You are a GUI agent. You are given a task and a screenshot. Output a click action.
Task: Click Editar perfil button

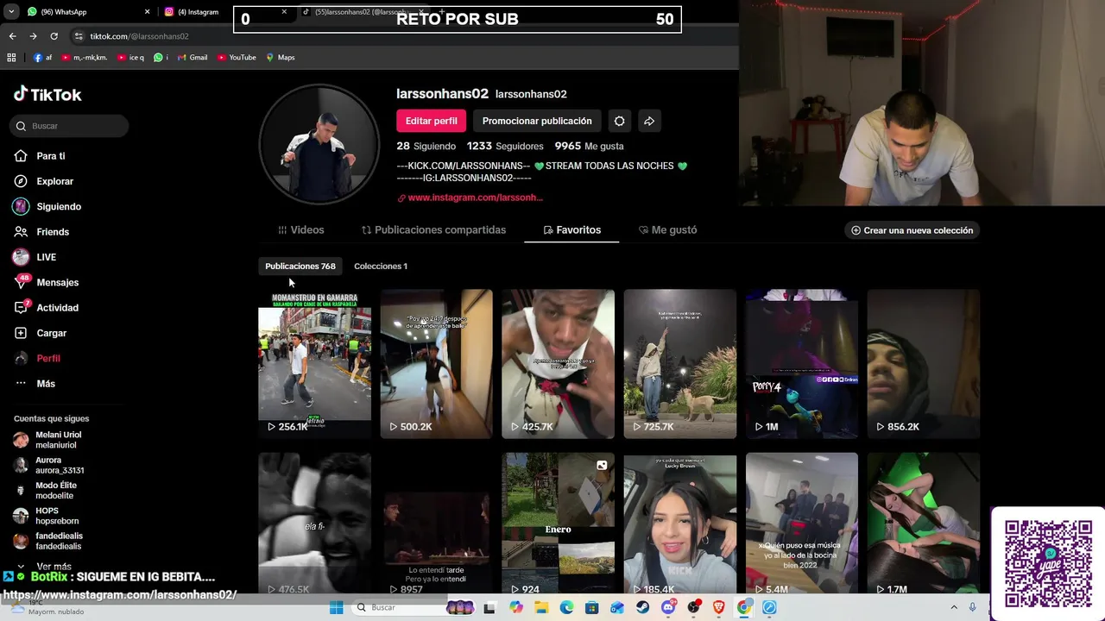(x=431, y=121)
